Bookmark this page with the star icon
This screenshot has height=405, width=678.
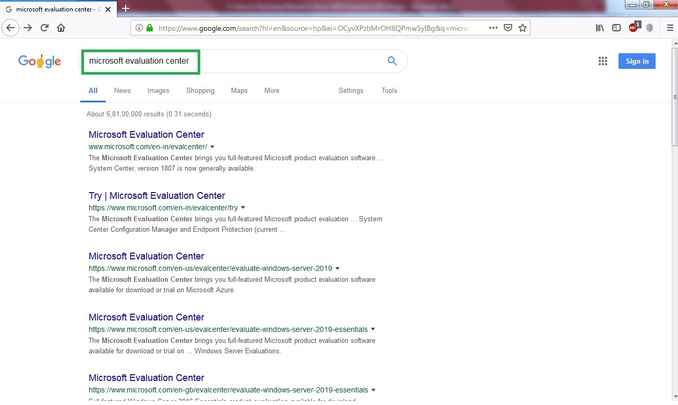[x=523, y=28]
